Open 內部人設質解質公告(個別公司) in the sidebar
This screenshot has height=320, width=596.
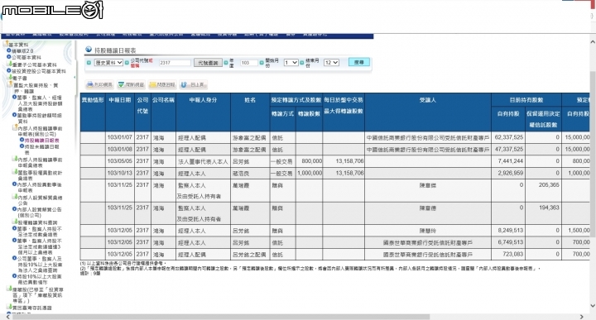click(39, 213)
